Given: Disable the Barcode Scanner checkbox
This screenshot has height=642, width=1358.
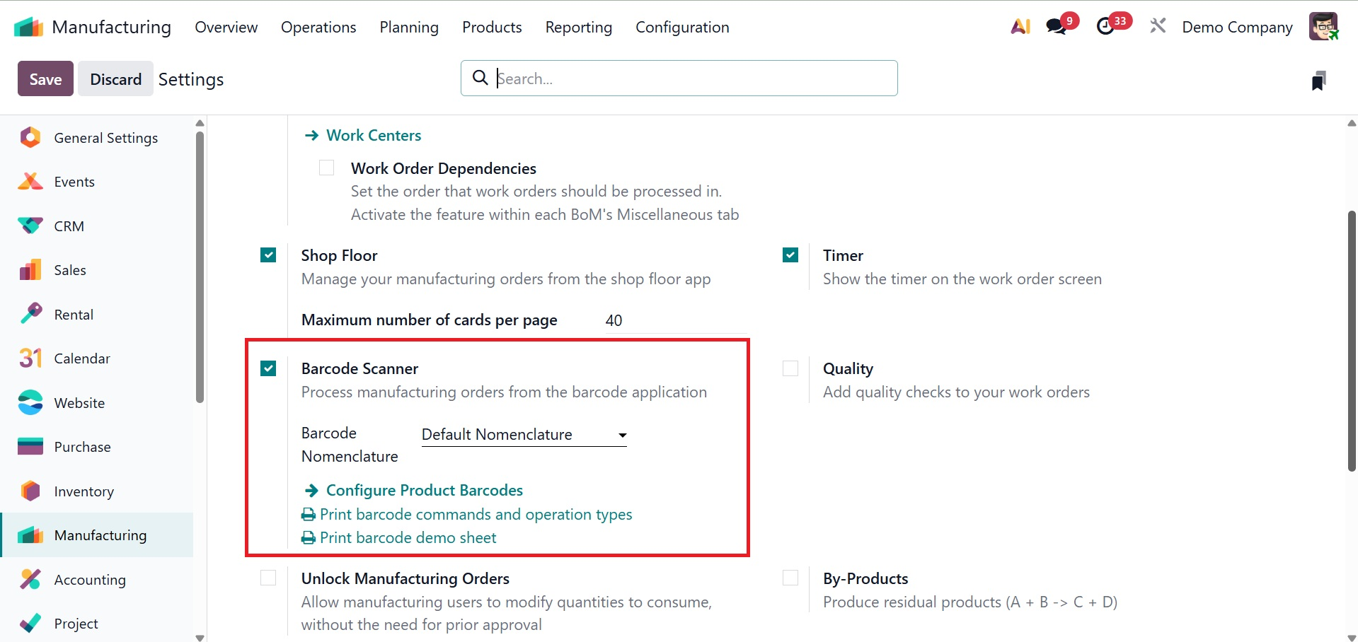Looking at the screenshot, I should pyautogui.click(x=268, y=368).
